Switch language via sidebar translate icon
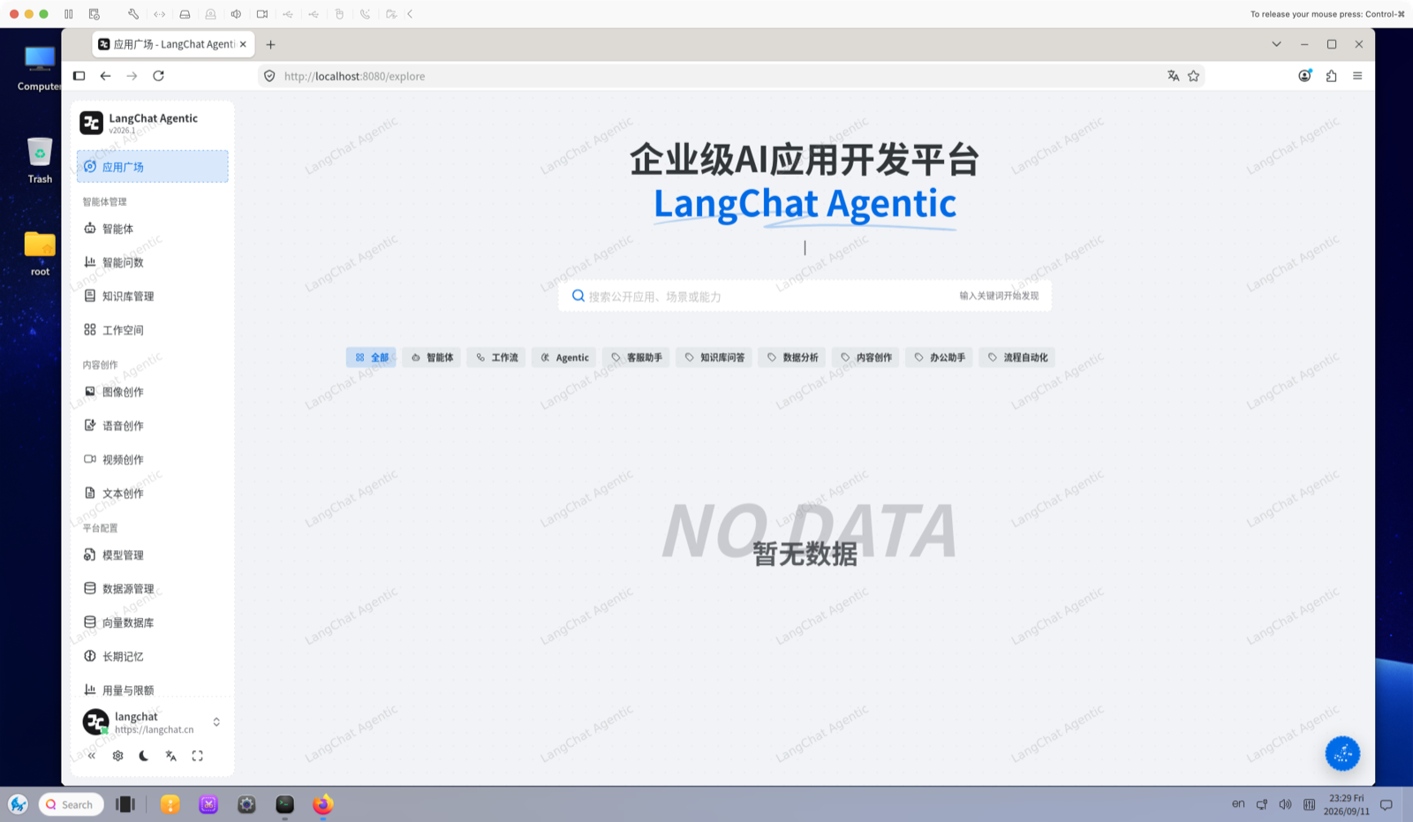Image resolution: width=1413 pixels, height=822 pixels. [170, 756]
